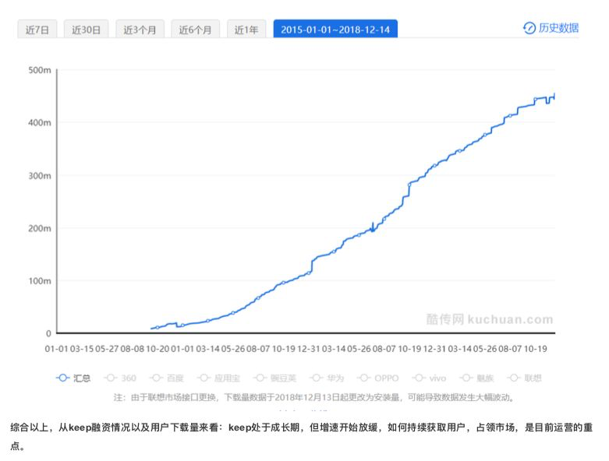This screenshot has height=461, width=609.
Task: Toggle the 汇总 series in legend
Action: click(x=73, y=378)
